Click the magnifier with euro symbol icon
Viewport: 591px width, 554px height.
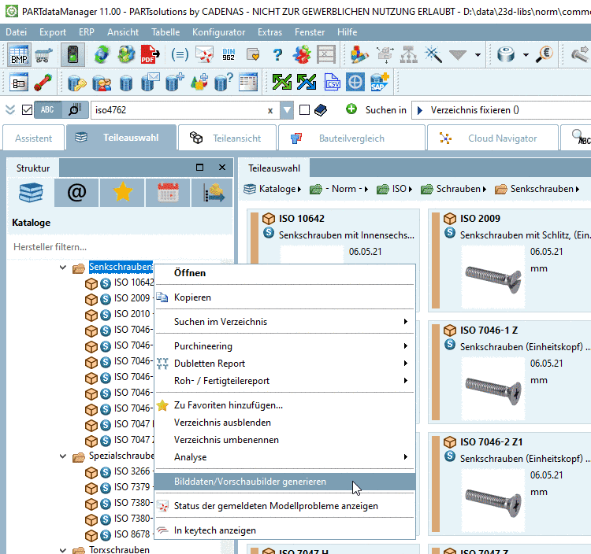545,55
